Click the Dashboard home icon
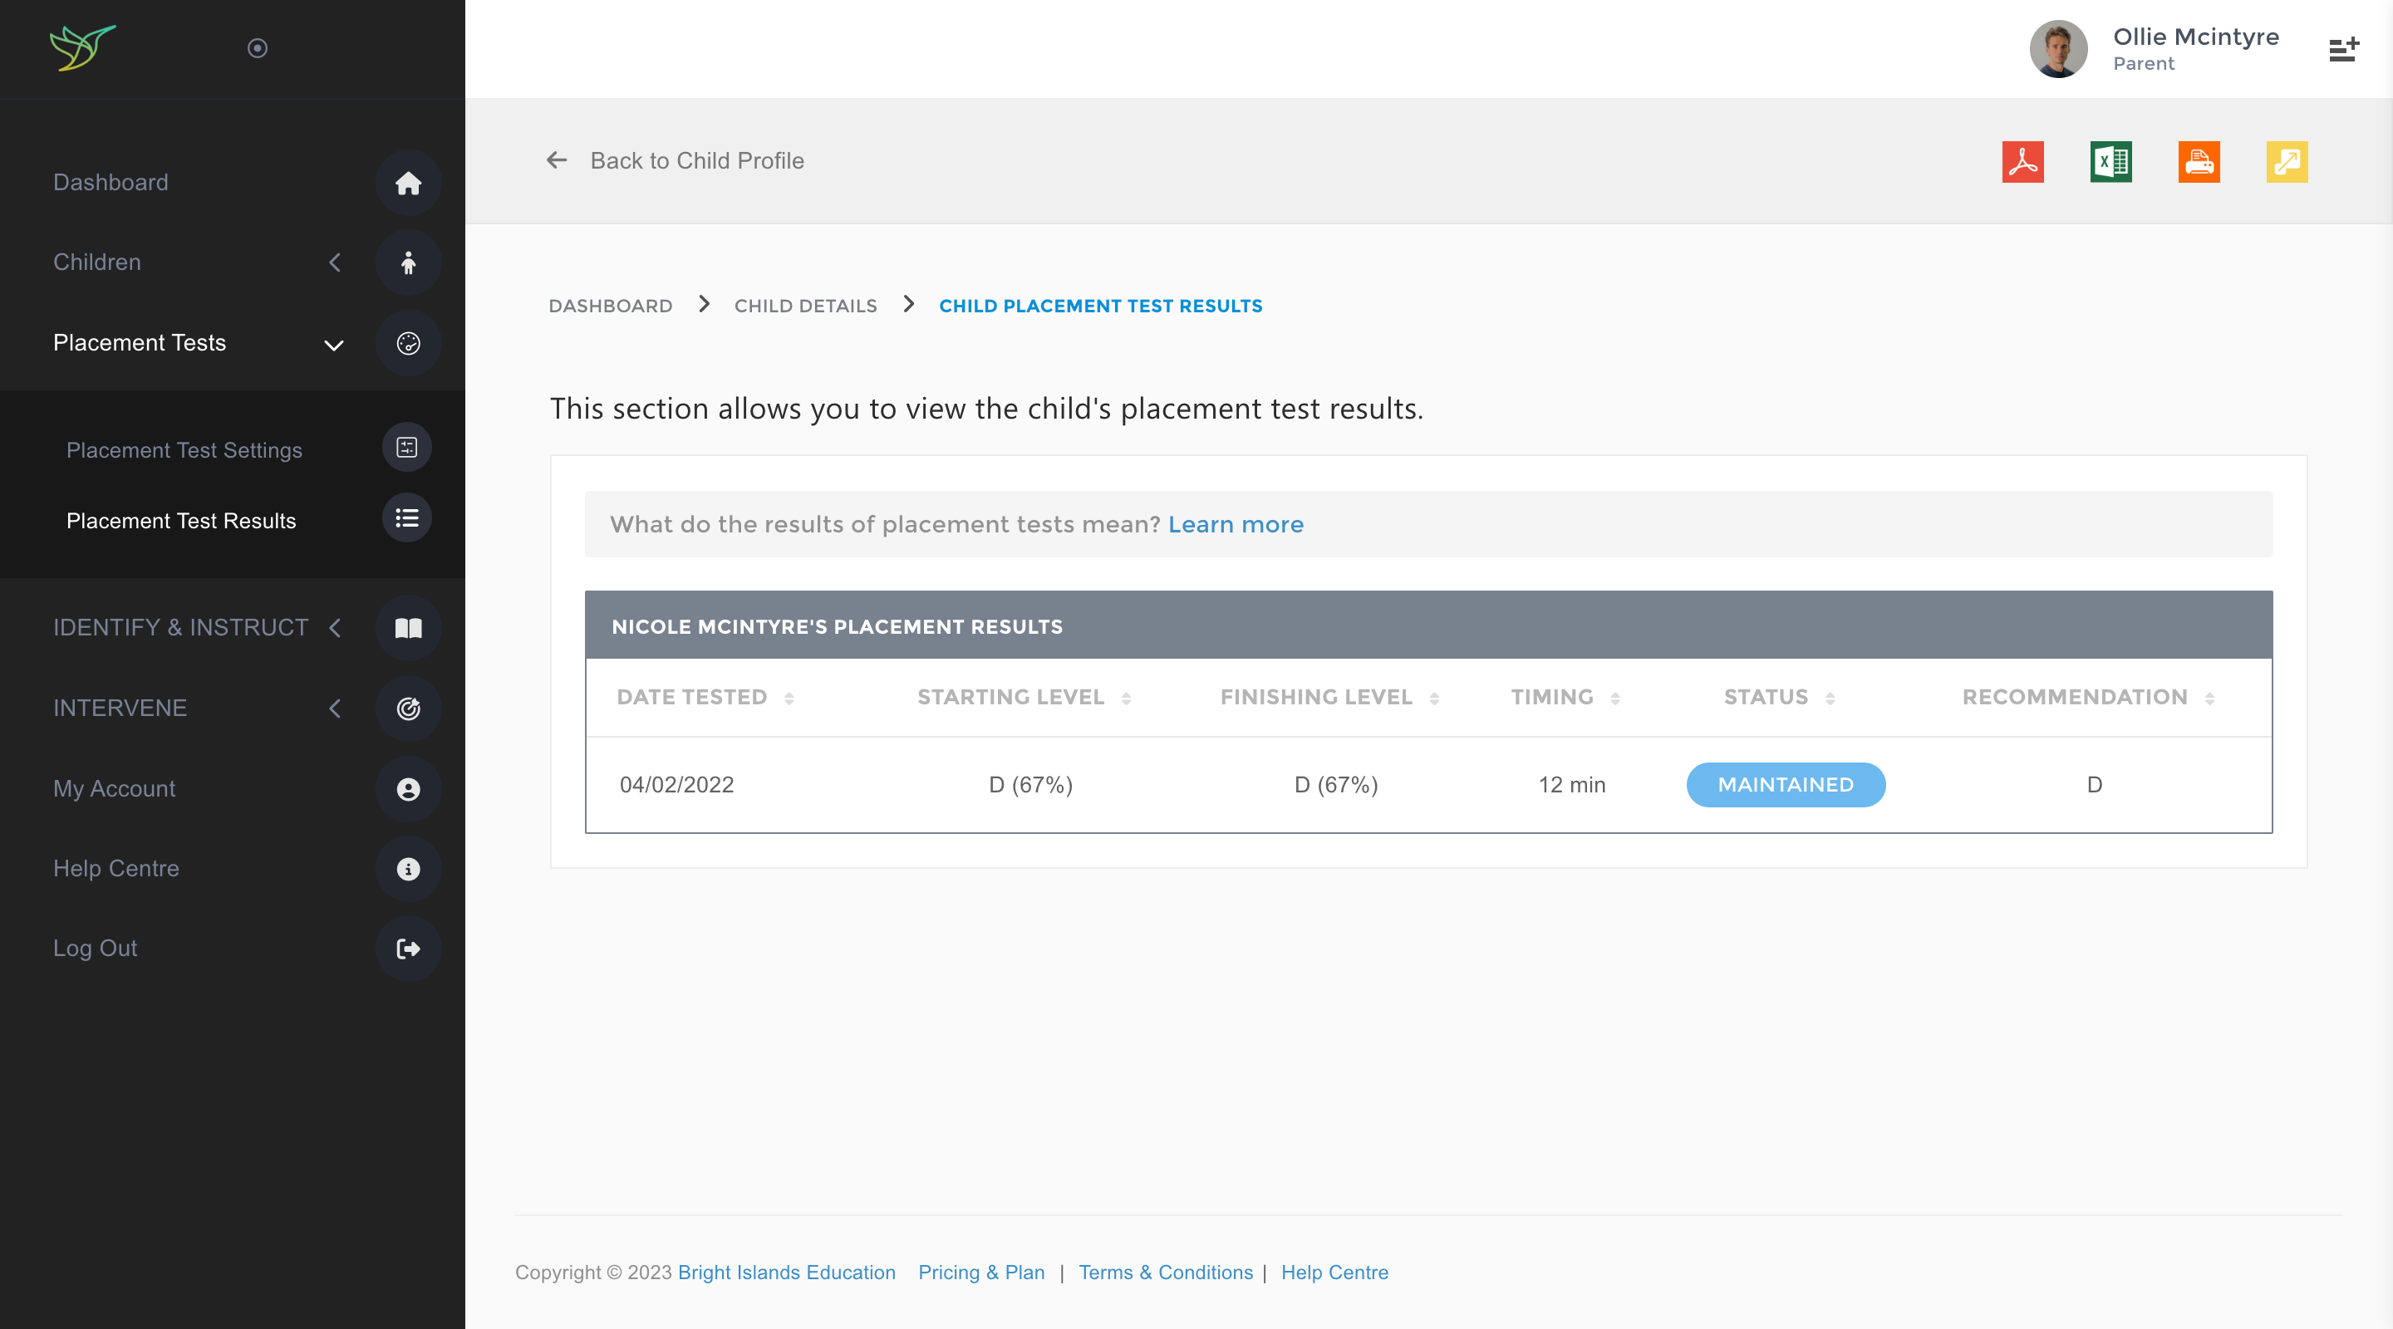The width and height of the screenshot is (2393, 1329). [x=408, y=183]
